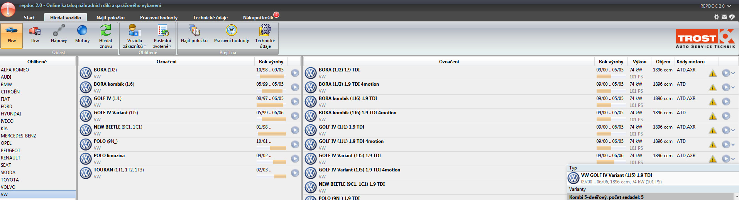739x200 pixels.
Task: Sort by Objem column header
Action: point(663,61)
